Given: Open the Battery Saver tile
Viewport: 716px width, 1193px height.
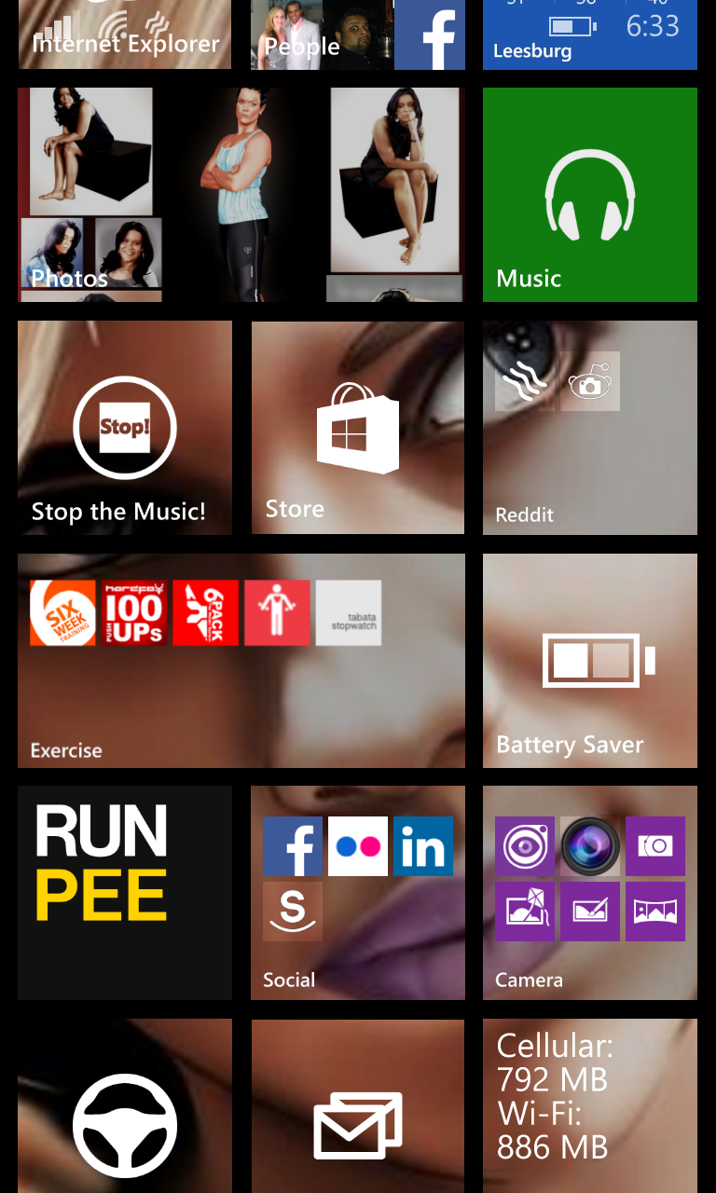Looking at the screenshot, I should [x=590, y=661].
